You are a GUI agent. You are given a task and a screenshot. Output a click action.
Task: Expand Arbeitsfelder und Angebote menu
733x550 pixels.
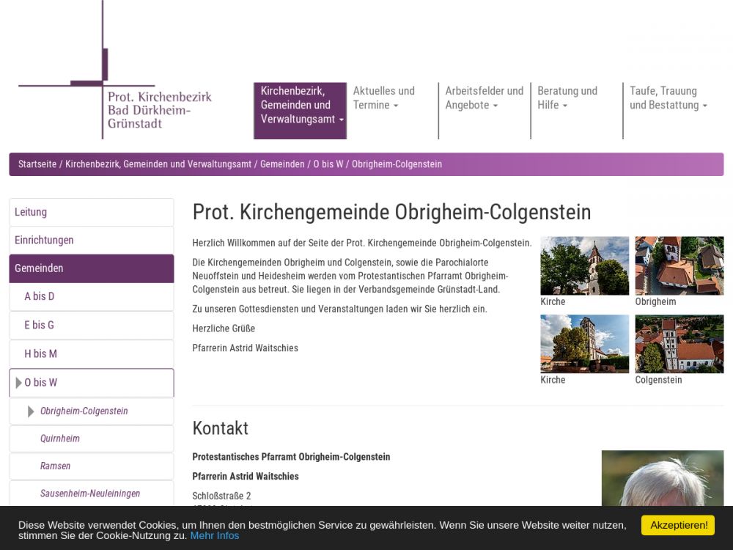(x=484, y=98)
